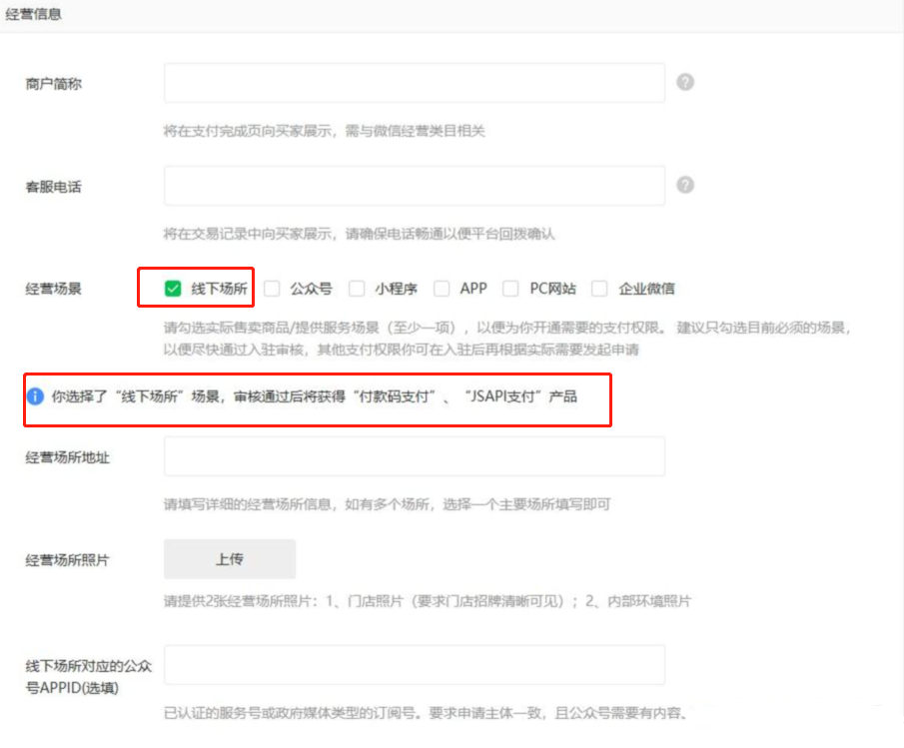The height and width of the screenshot is (748, 904).
Task: Click the 经营场所照片 label text
Action: click(x=67, y=559)
